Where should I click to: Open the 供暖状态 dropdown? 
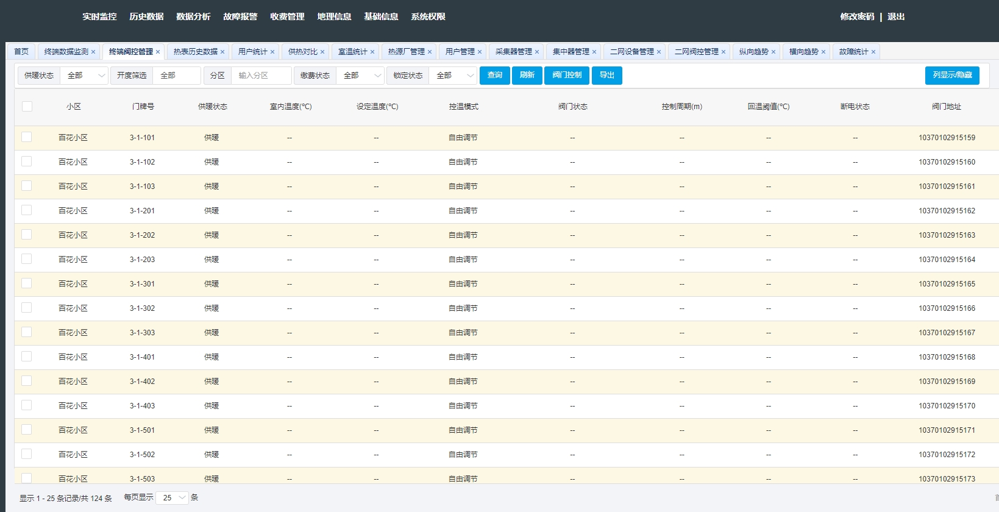pyautogui.click(x=84, y=76)
